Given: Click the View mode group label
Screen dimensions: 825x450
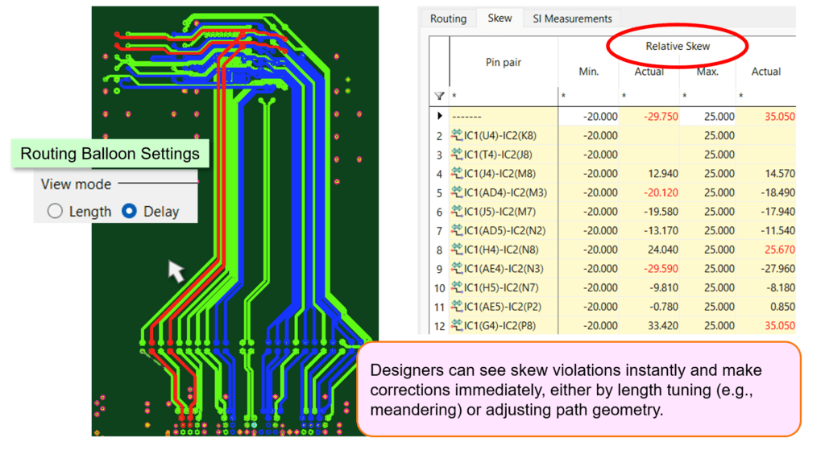Looking at the screenshot, I should (x=77, y=184).
